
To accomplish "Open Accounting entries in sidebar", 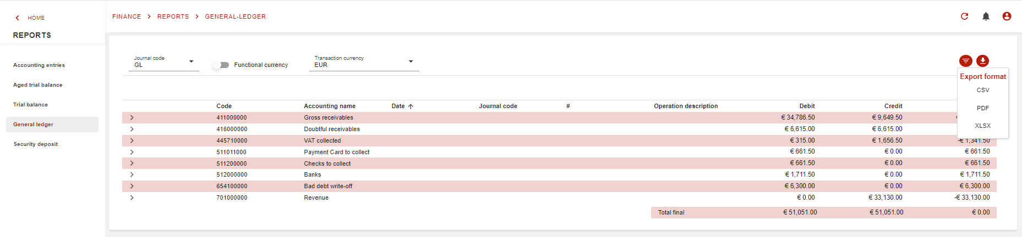I will tap(39, 65).
